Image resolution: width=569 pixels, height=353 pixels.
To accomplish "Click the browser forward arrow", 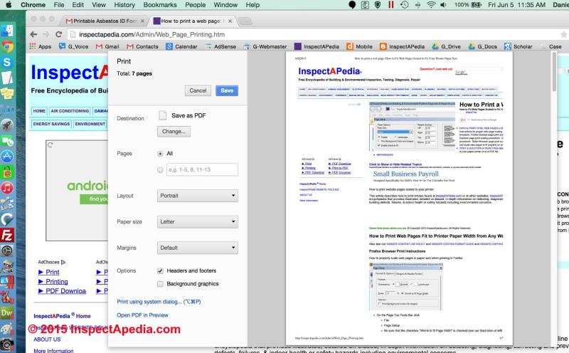I will [x=46, y=34].
